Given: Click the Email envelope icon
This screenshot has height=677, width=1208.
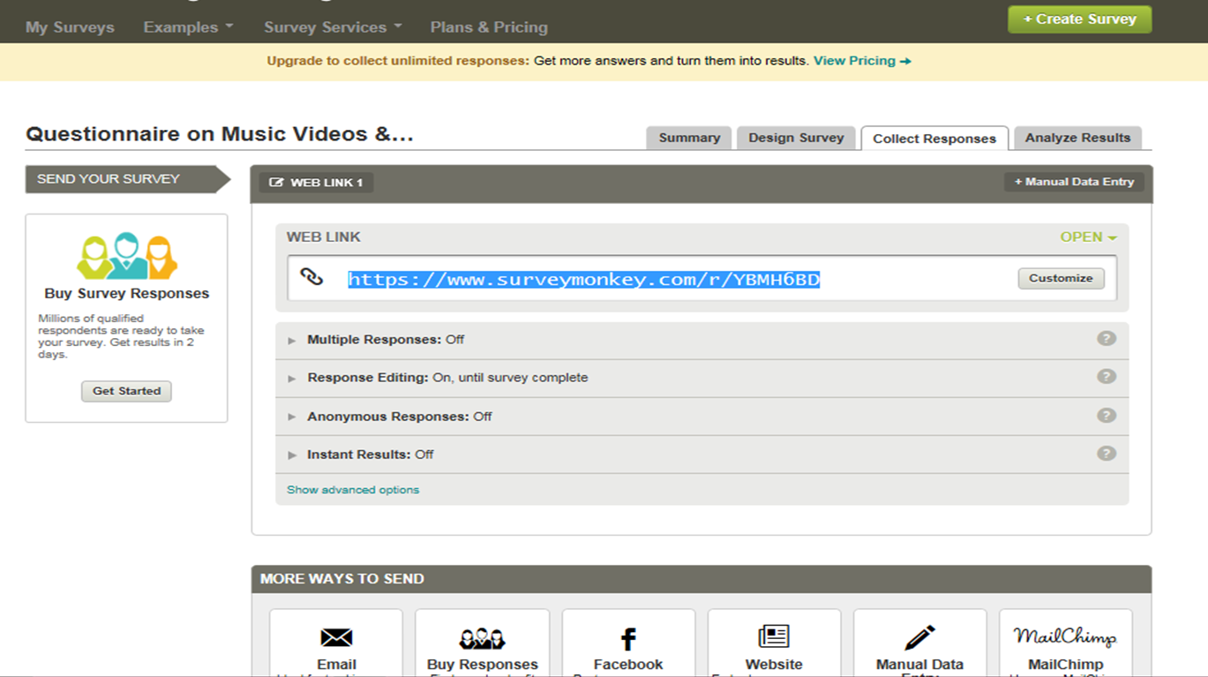Looking at the screenshot, I should tap(336, 637).
